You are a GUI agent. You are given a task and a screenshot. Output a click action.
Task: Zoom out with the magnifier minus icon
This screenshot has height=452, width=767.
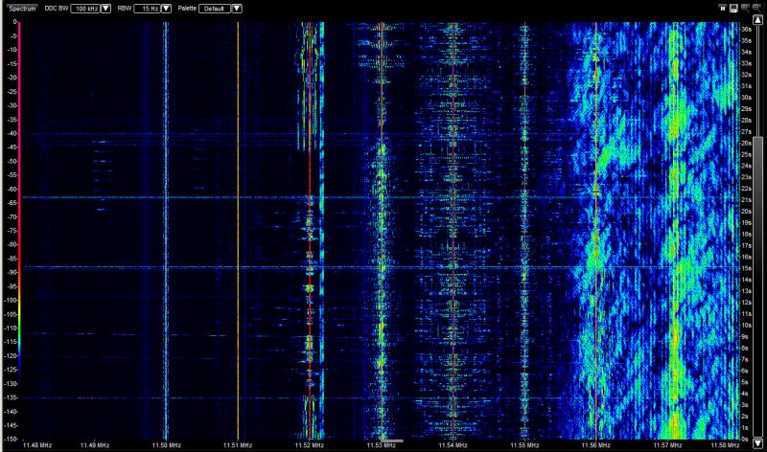[756, 8]
